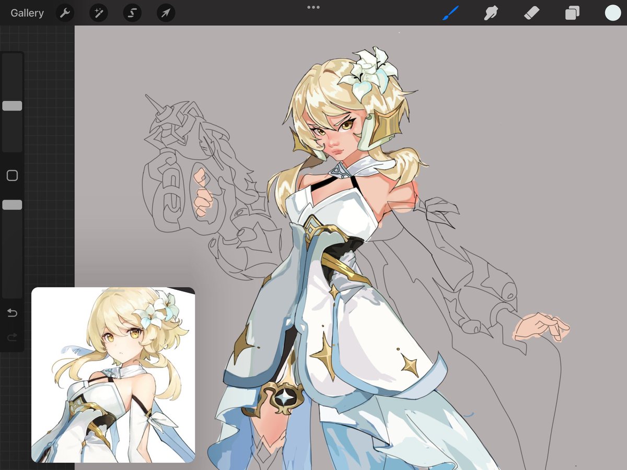Open the Actions wrench menu
Screen dimensions: 627x470
[65, 13]
